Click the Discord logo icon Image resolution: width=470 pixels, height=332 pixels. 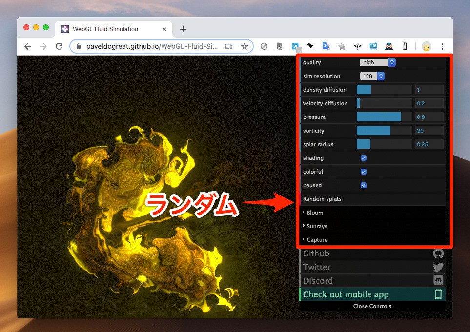(x=438, y=281)
